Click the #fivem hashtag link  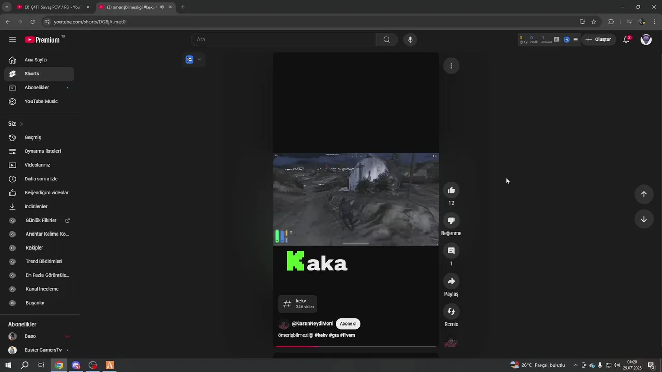348,335
